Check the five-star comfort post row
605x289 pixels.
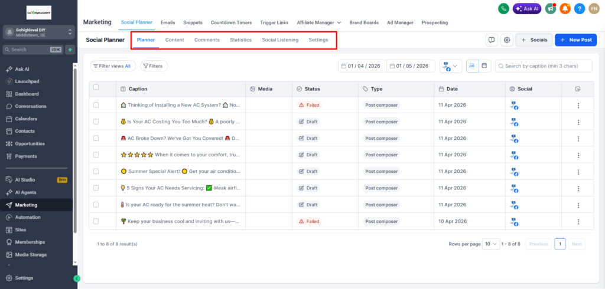96,155
